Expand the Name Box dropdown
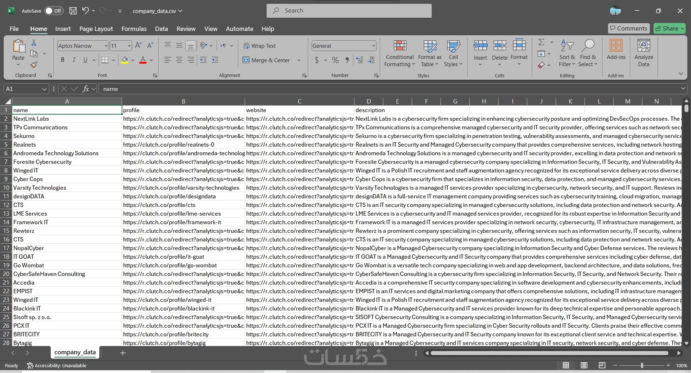Image resolution: width=691 pixels, height=373 pixels. [44, 89]
